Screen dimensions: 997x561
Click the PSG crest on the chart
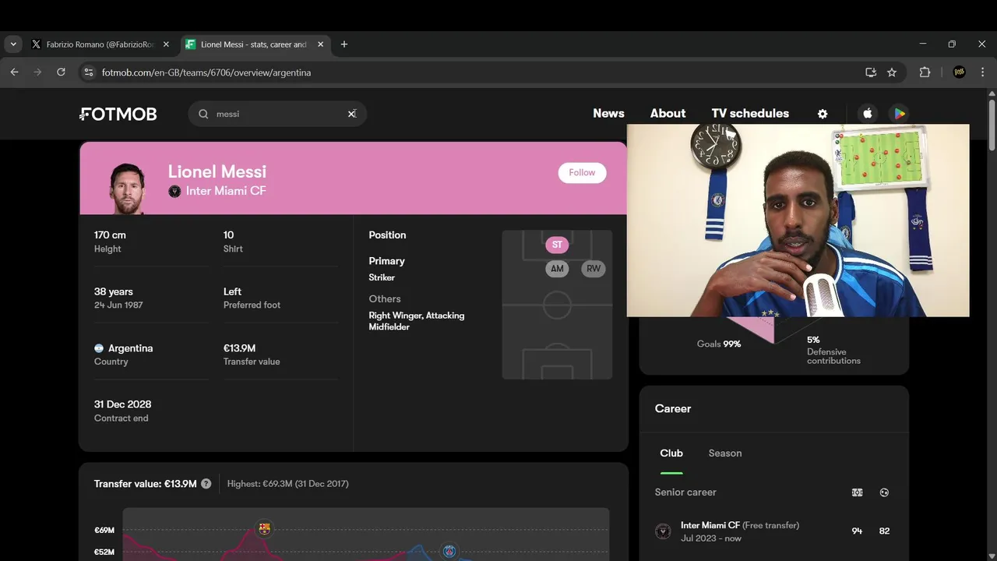(x=449, y=552)
